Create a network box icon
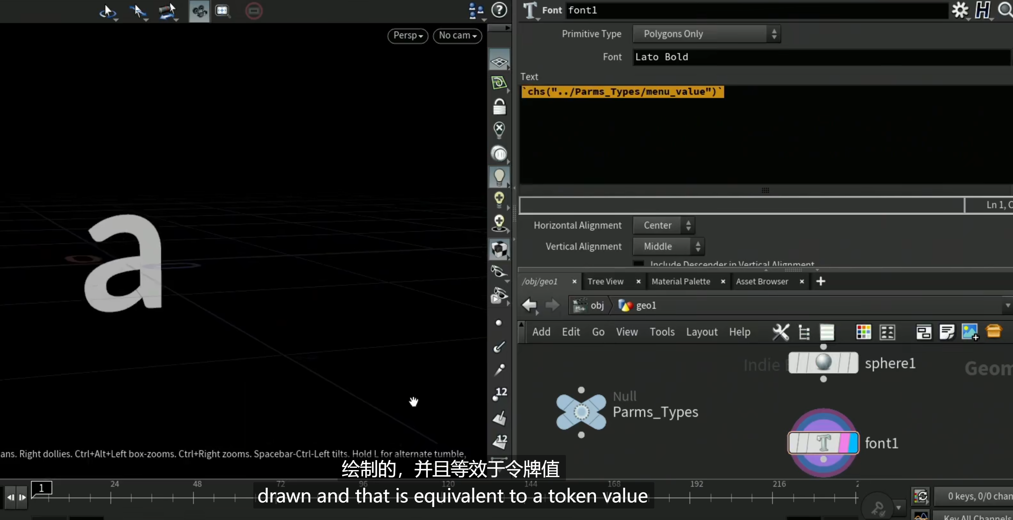 pyautogui.click(x=924, y=332)
